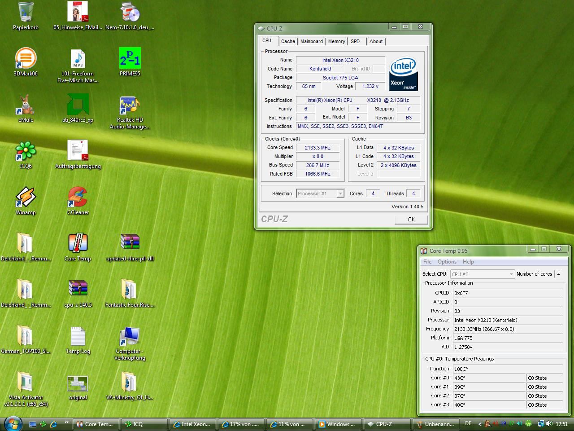Open the PRIME95 desktop icon
This screenshot has width=574, height=431.
click(130, 59)
